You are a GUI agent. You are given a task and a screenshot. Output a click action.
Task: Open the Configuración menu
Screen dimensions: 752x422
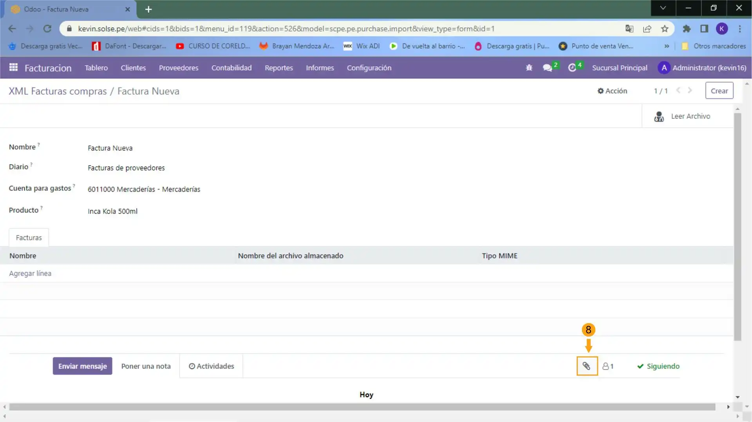click(x=369, y=68)
